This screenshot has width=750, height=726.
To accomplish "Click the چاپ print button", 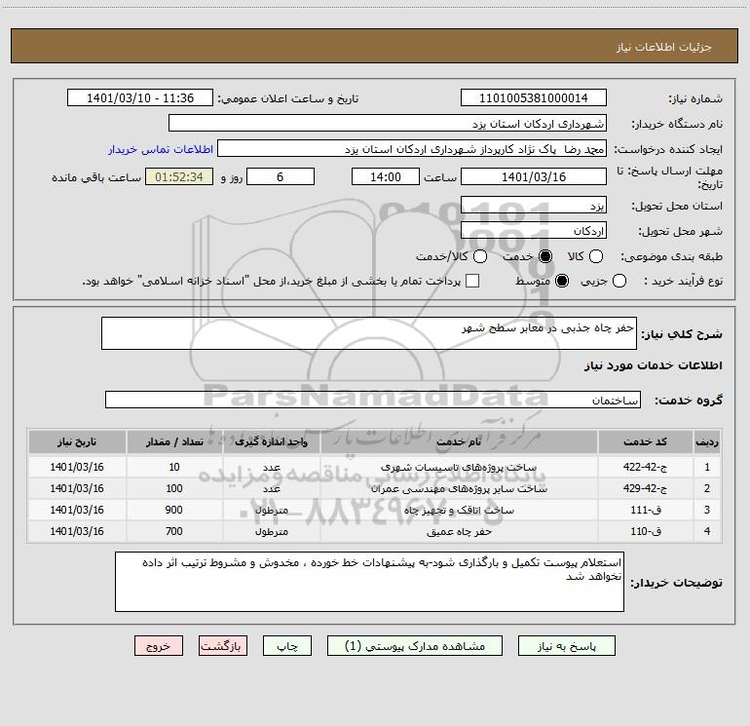I will (x=287, y=646).
